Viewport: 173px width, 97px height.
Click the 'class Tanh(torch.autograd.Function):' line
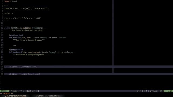point(24,28)
